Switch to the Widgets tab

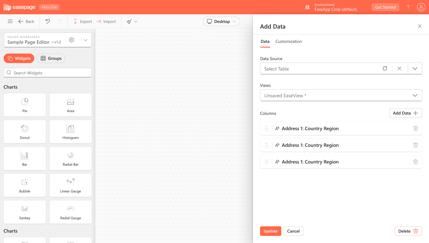click(19, 58)
